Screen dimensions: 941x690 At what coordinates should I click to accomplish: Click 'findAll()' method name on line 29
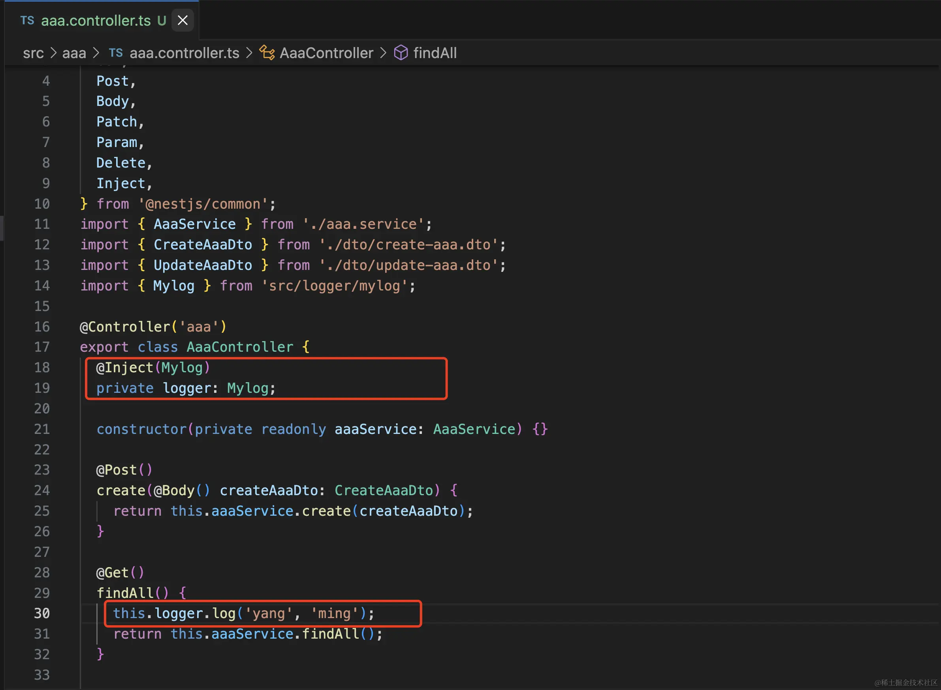[x=133, y=593]
